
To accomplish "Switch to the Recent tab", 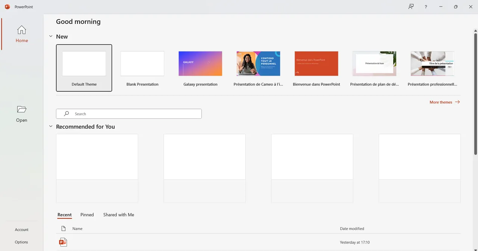I will tap(65, 215).
